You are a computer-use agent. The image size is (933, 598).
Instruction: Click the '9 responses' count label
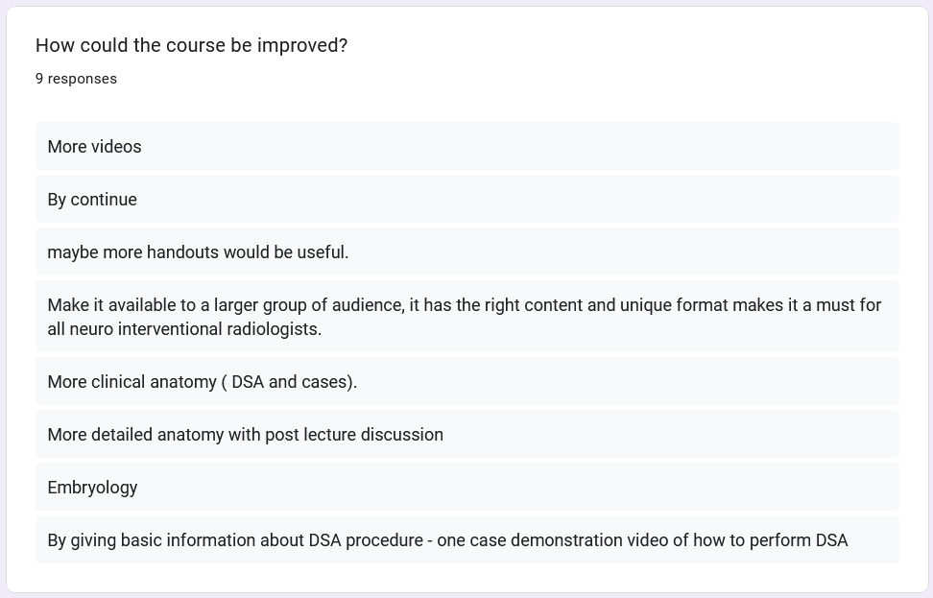[76, 79]
